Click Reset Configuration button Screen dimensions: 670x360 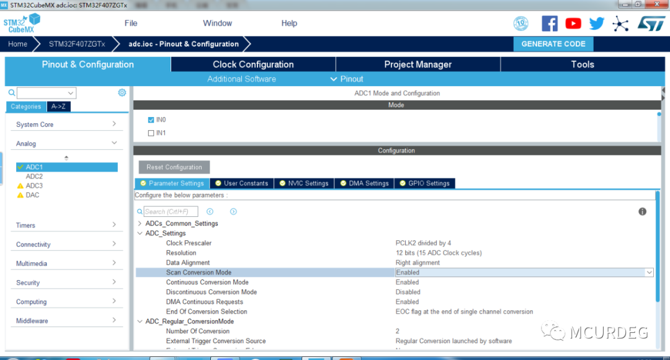[174, 167]
